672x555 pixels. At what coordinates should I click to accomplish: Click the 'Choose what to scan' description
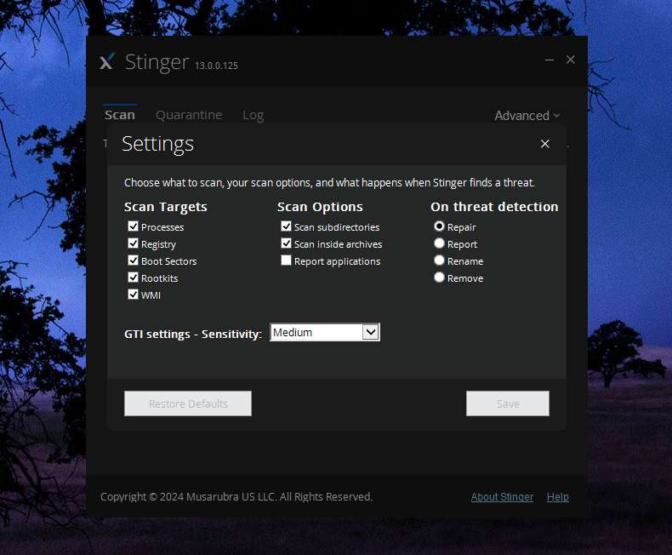(329, 183)
